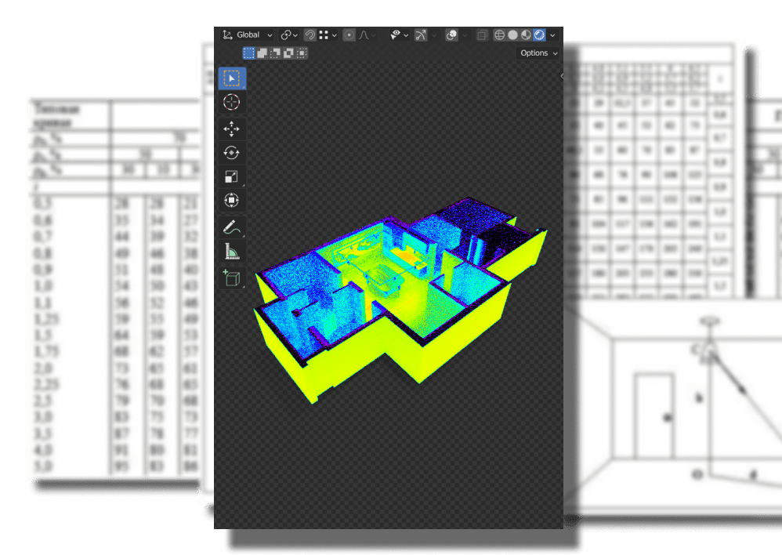Activate the 3D Cursor tool
This screenshot has height=555, width=782.
pyautogui.click(x=231, y=102)
